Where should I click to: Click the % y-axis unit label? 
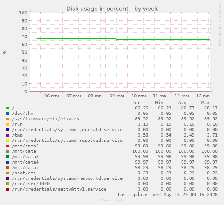5,52
